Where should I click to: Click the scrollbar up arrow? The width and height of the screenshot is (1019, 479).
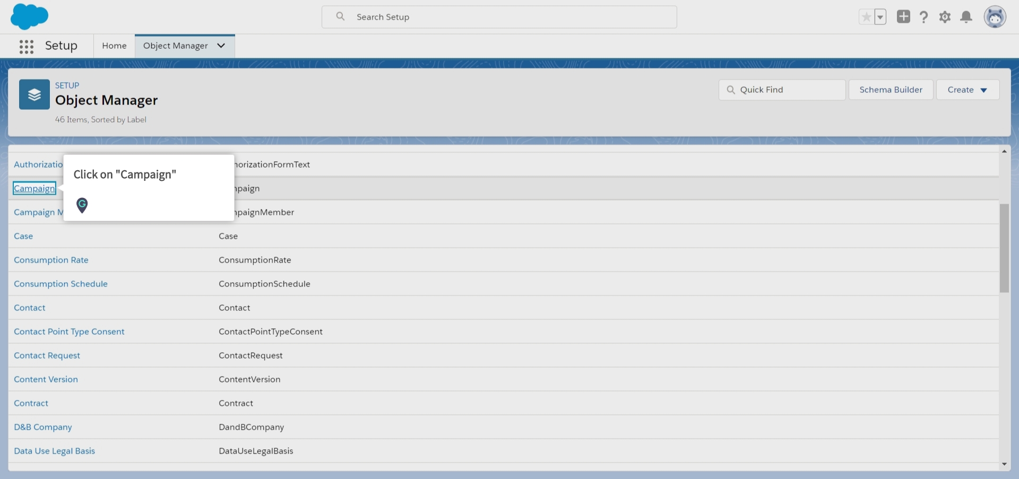point(1004,151)
